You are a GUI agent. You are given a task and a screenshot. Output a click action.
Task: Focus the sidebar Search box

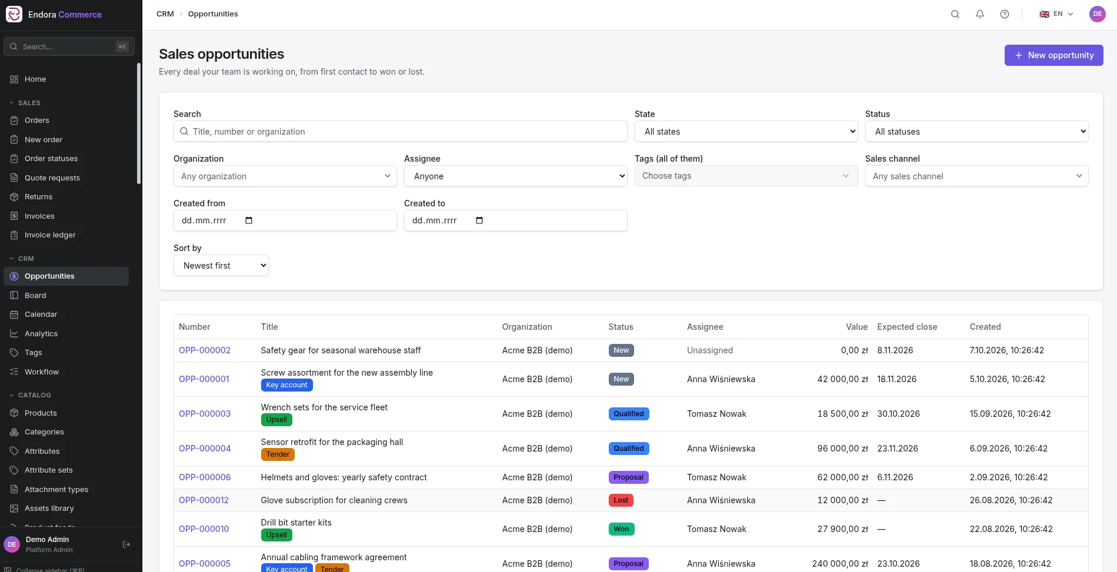coord(69,46)
